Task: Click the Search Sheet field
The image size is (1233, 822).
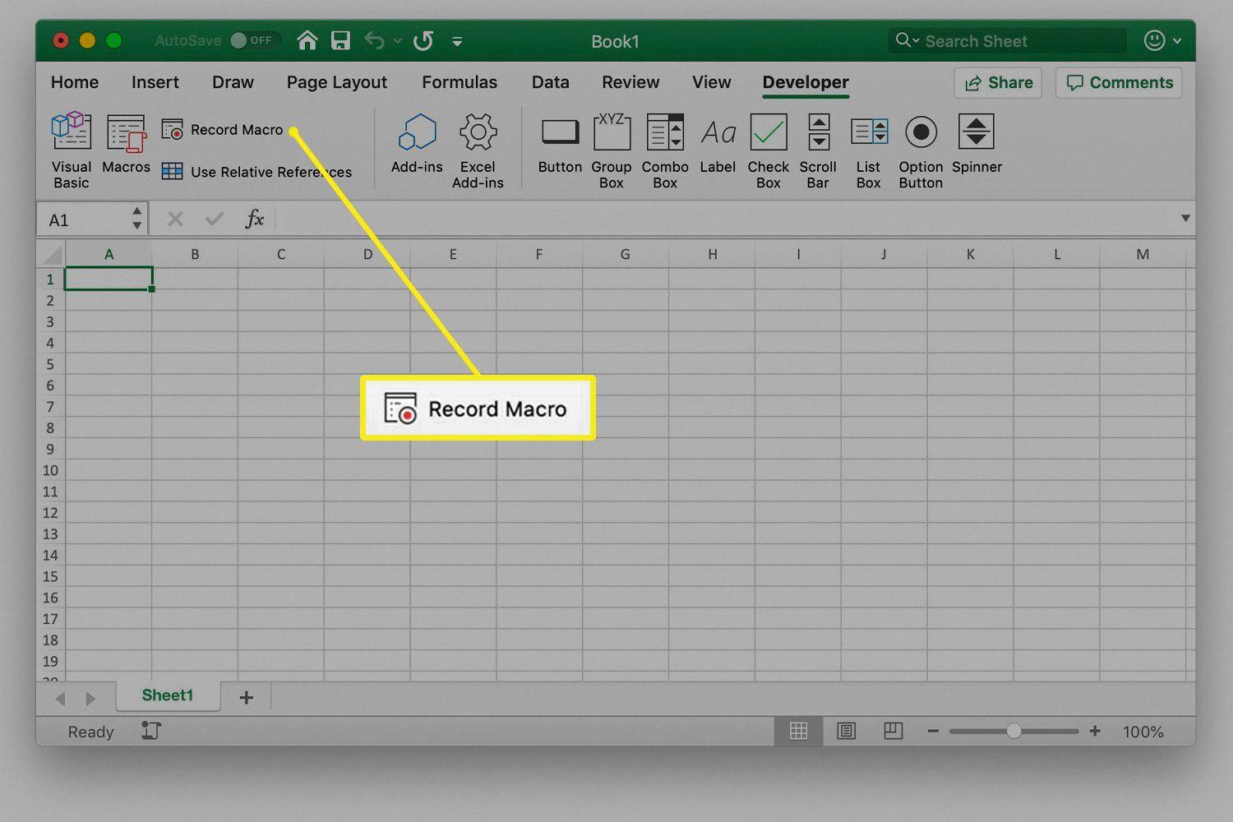Action: pyautogui.click(x=1008, y=41)
